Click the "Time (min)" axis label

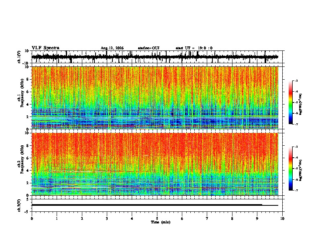tap(161, 222)
